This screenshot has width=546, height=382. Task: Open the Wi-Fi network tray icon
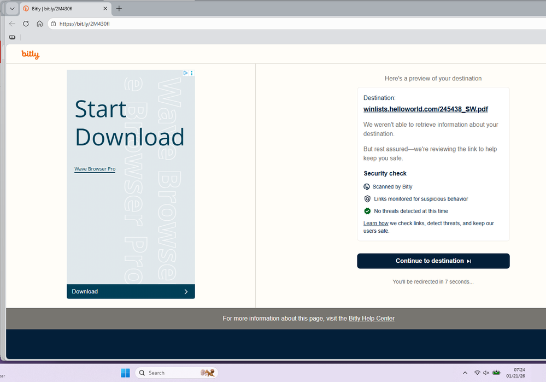[x=477, y=373]
